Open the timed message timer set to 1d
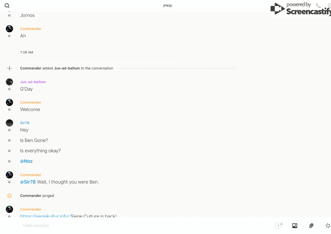The image size is (331, 234). 278,226
